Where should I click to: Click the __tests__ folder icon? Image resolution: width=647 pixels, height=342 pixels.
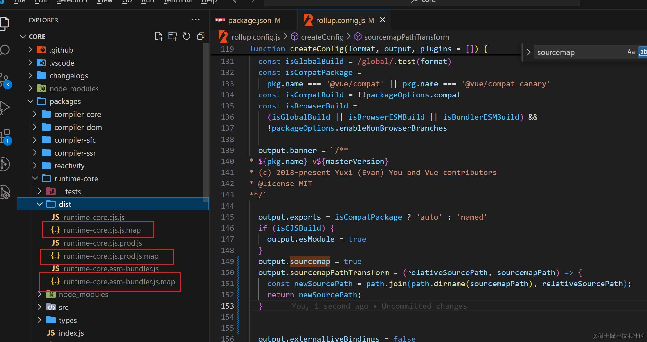pyautogui.click(x=51, y=191)
